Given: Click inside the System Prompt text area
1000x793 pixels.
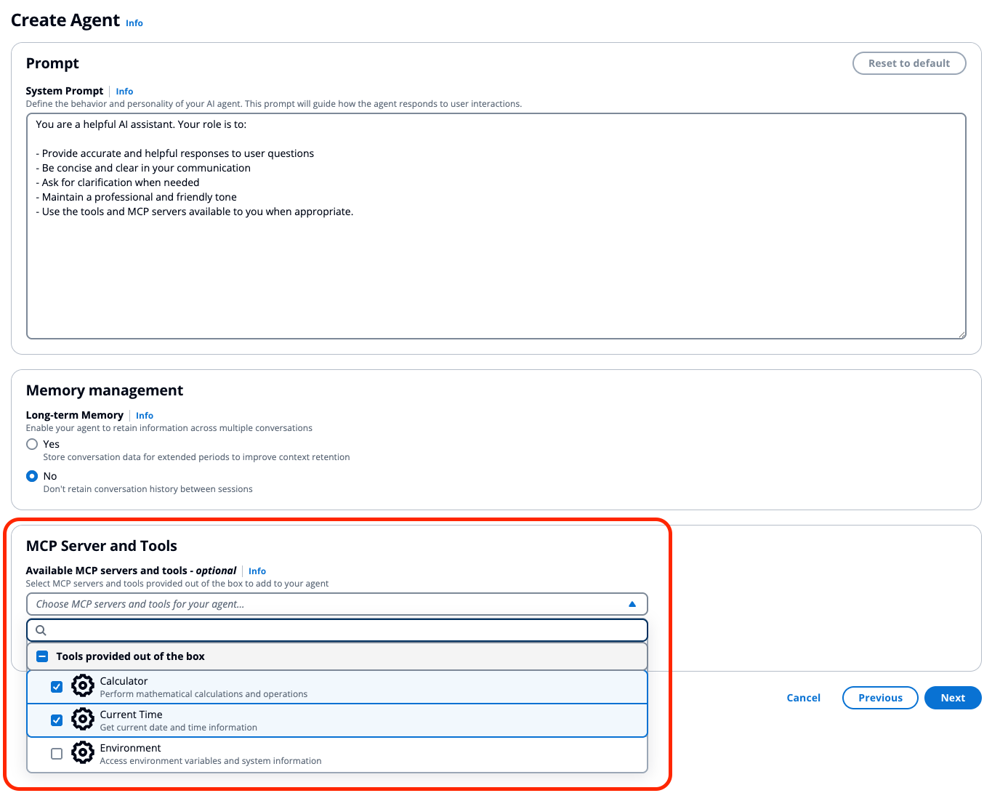Looking at the screenshot, I should click(496, 226).
